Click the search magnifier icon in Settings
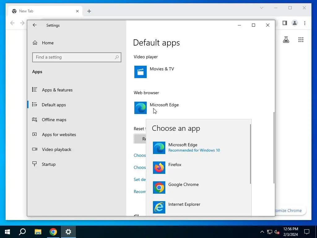317x238 pixels. (117, 57)
